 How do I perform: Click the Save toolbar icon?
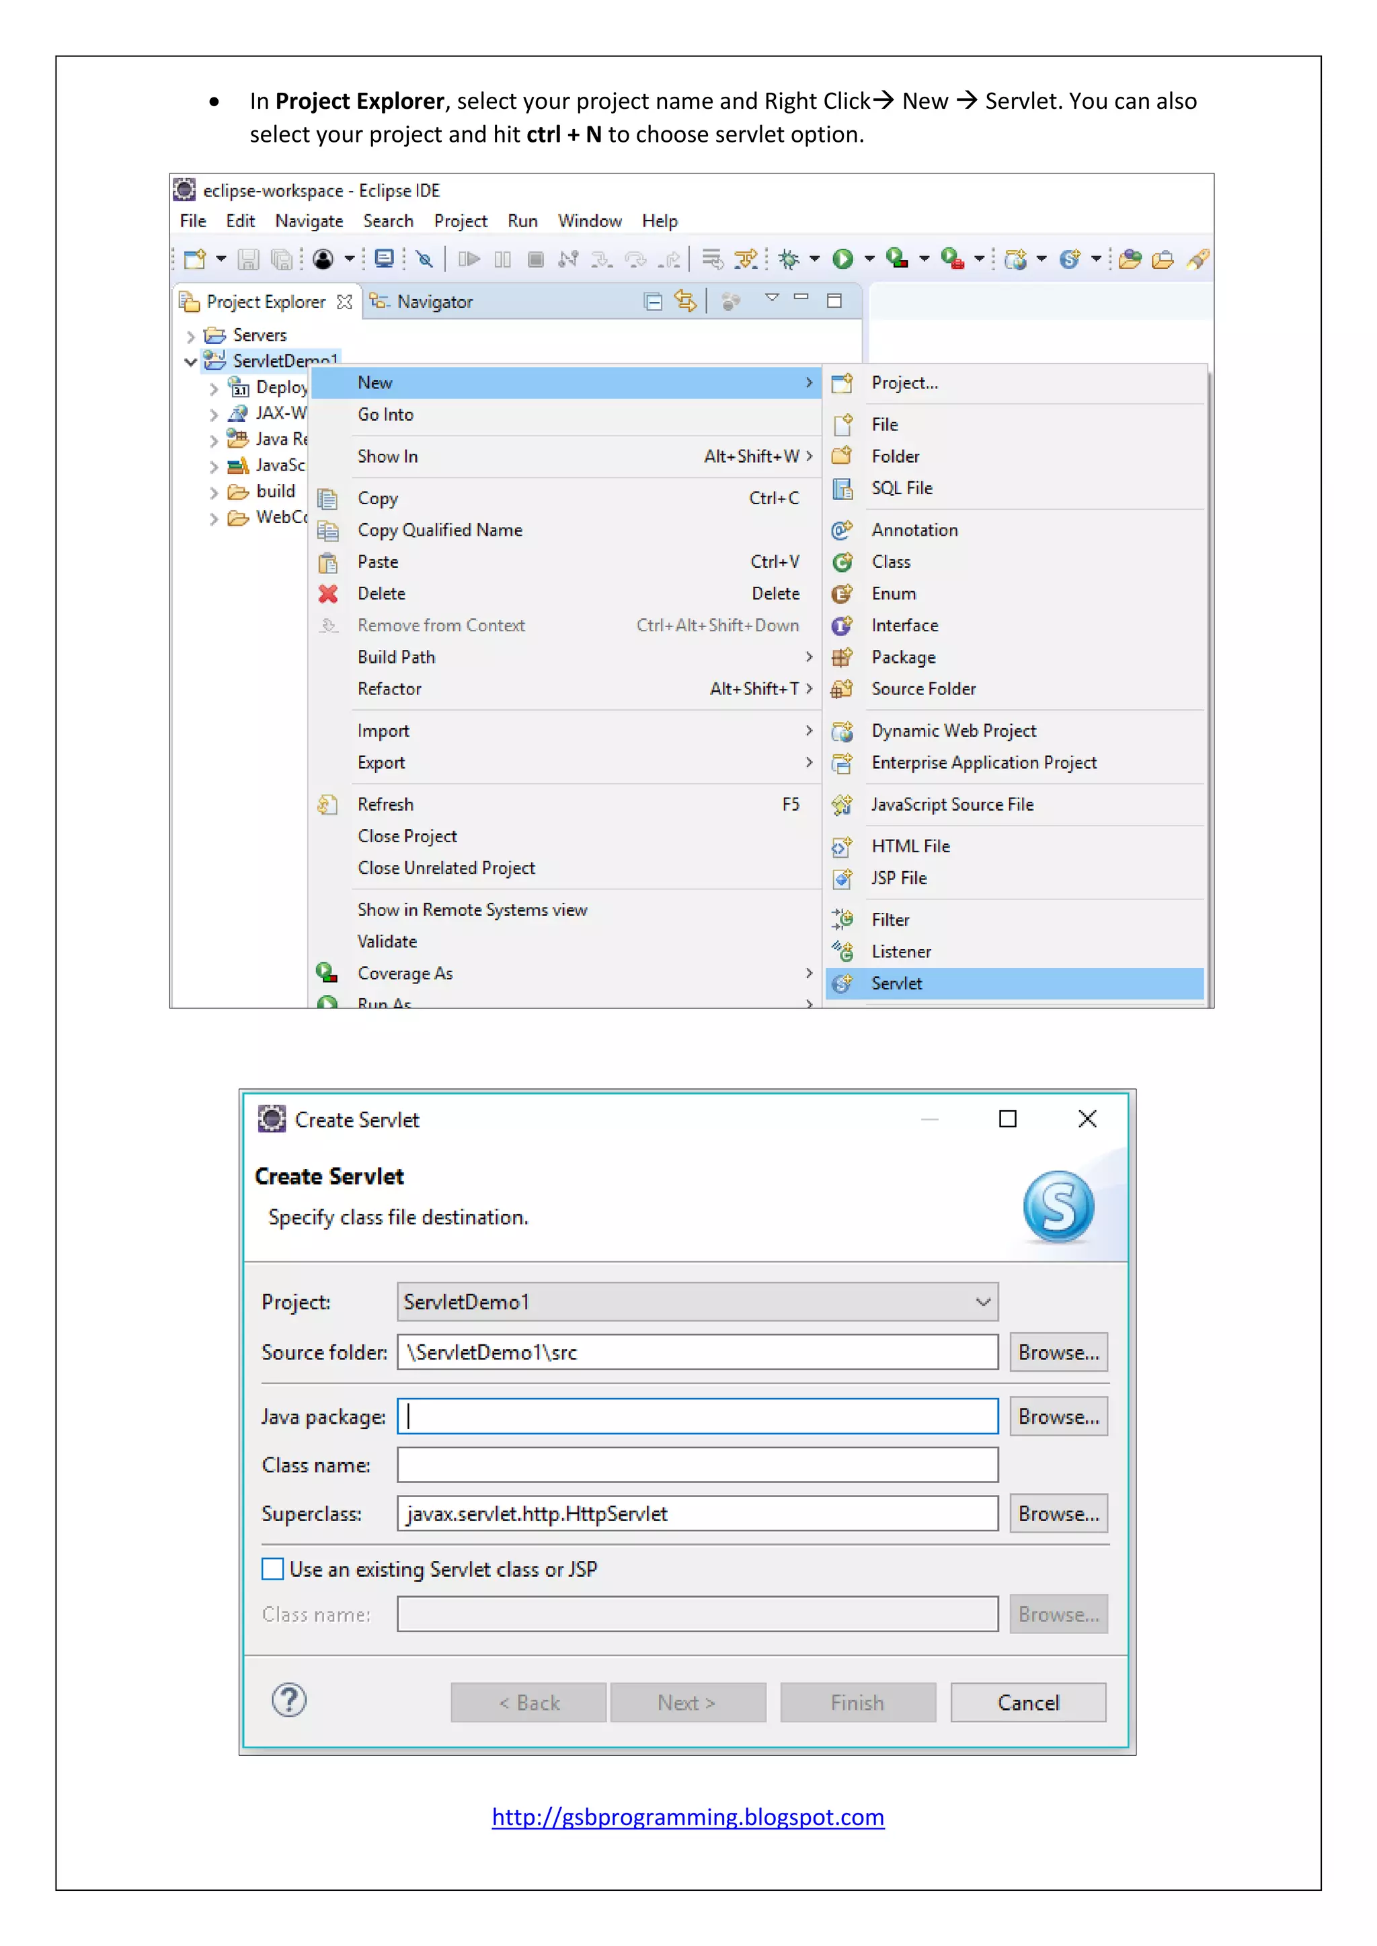click(x=247, y=259)
